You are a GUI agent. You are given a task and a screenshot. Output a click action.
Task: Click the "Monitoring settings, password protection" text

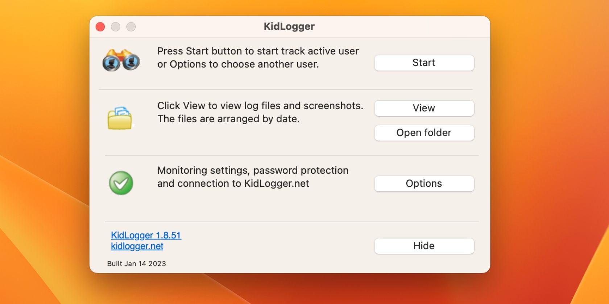pos(253,170)
